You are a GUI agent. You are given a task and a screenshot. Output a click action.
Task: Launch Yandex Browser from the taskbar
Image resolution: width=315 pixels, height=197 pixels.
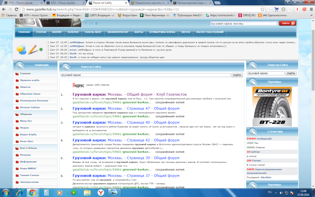click(101, 193)
